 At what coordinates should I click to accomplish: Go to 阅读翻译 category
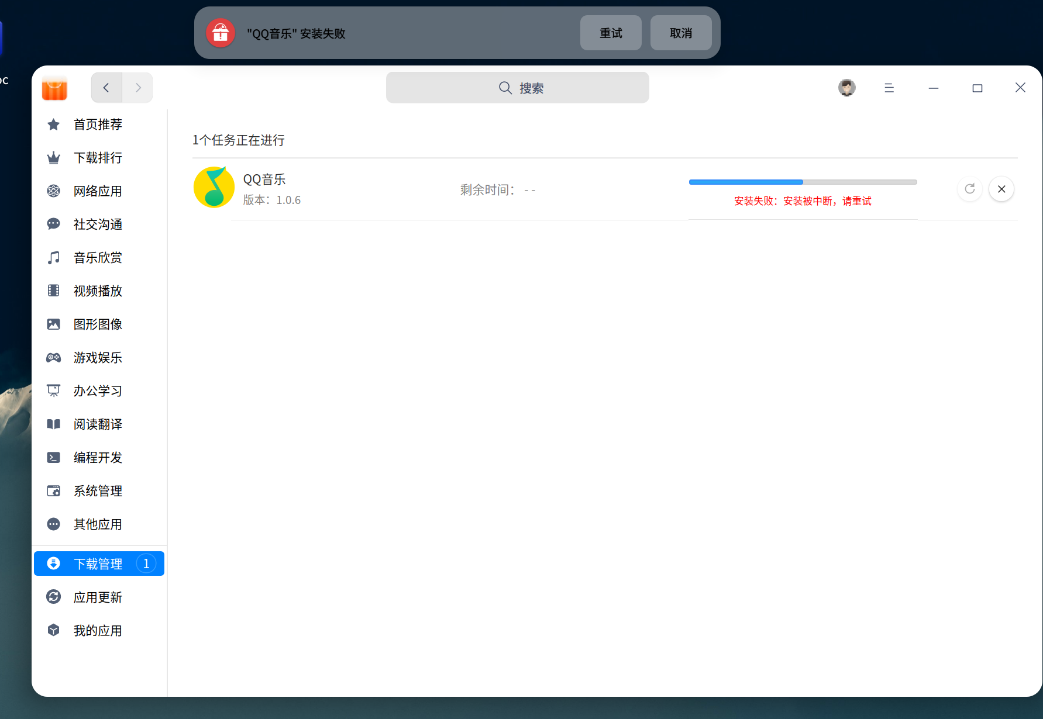click(99, 424)
